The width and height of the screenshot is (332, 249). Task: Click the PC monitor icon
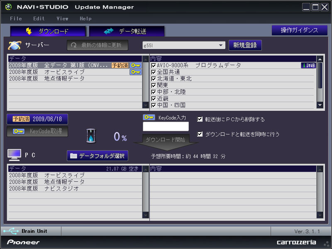pos(15,155)
